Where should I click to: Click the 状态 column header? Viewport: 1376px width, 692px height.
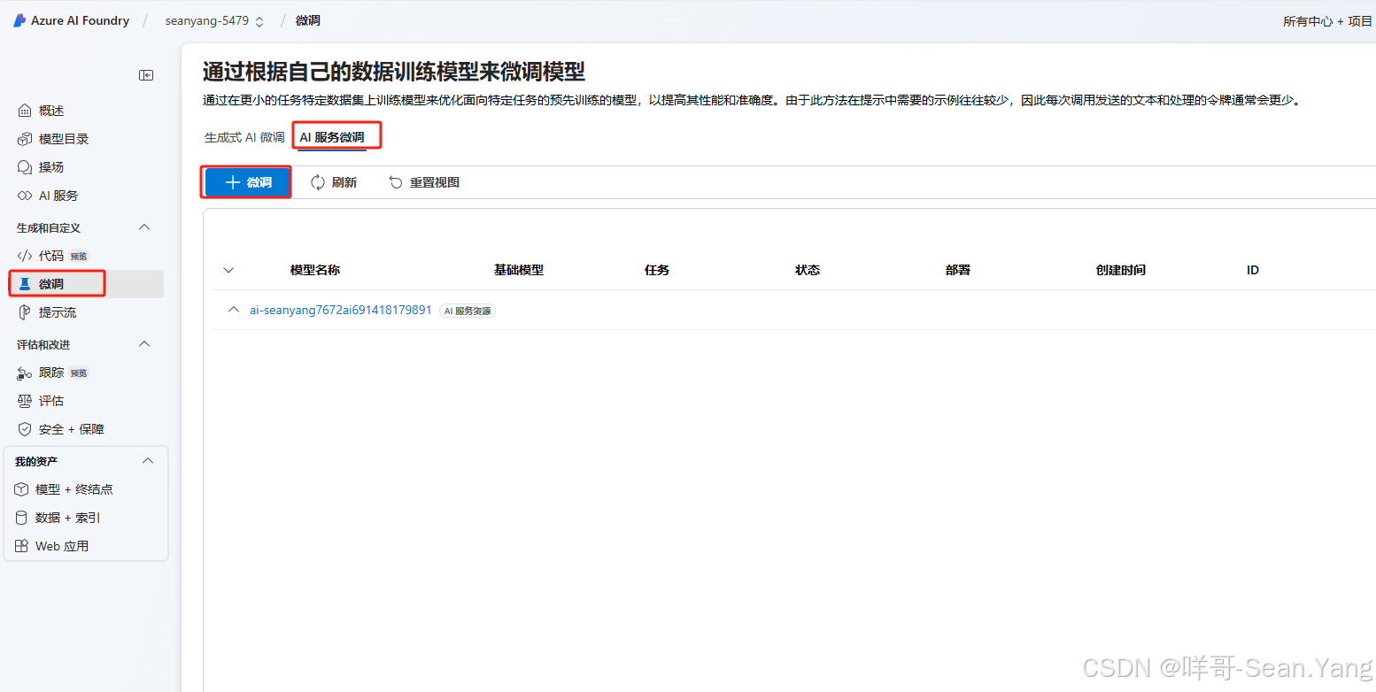(x=808, y=270)
